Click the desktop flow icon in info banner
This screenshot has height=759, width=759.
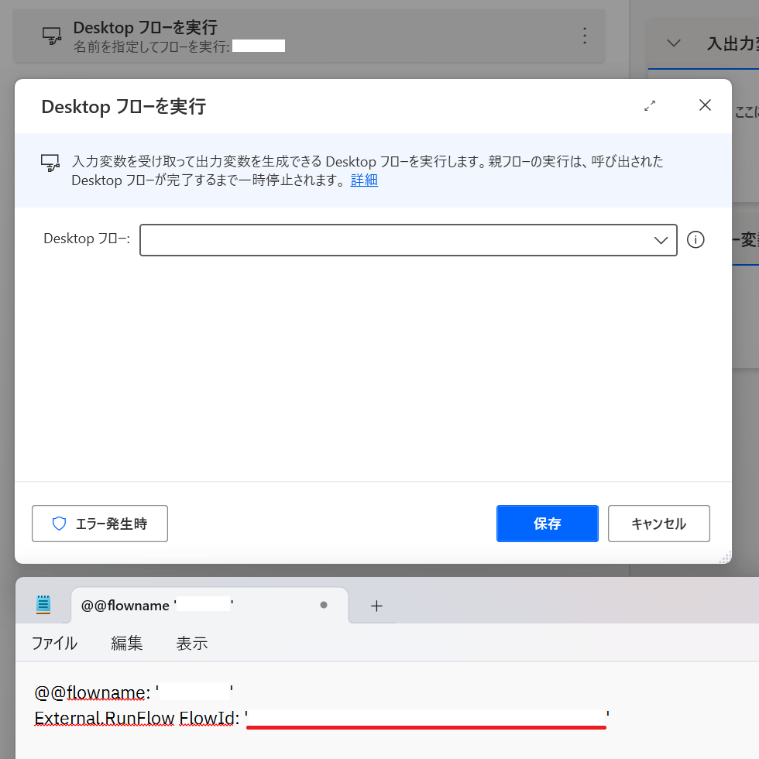(50, 163)
